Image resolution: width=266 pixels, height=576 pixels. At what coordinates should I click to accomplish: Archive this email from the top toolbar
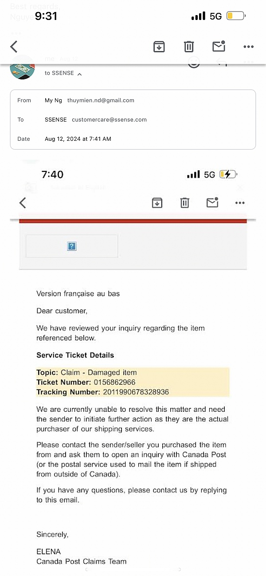pos(159,47)
